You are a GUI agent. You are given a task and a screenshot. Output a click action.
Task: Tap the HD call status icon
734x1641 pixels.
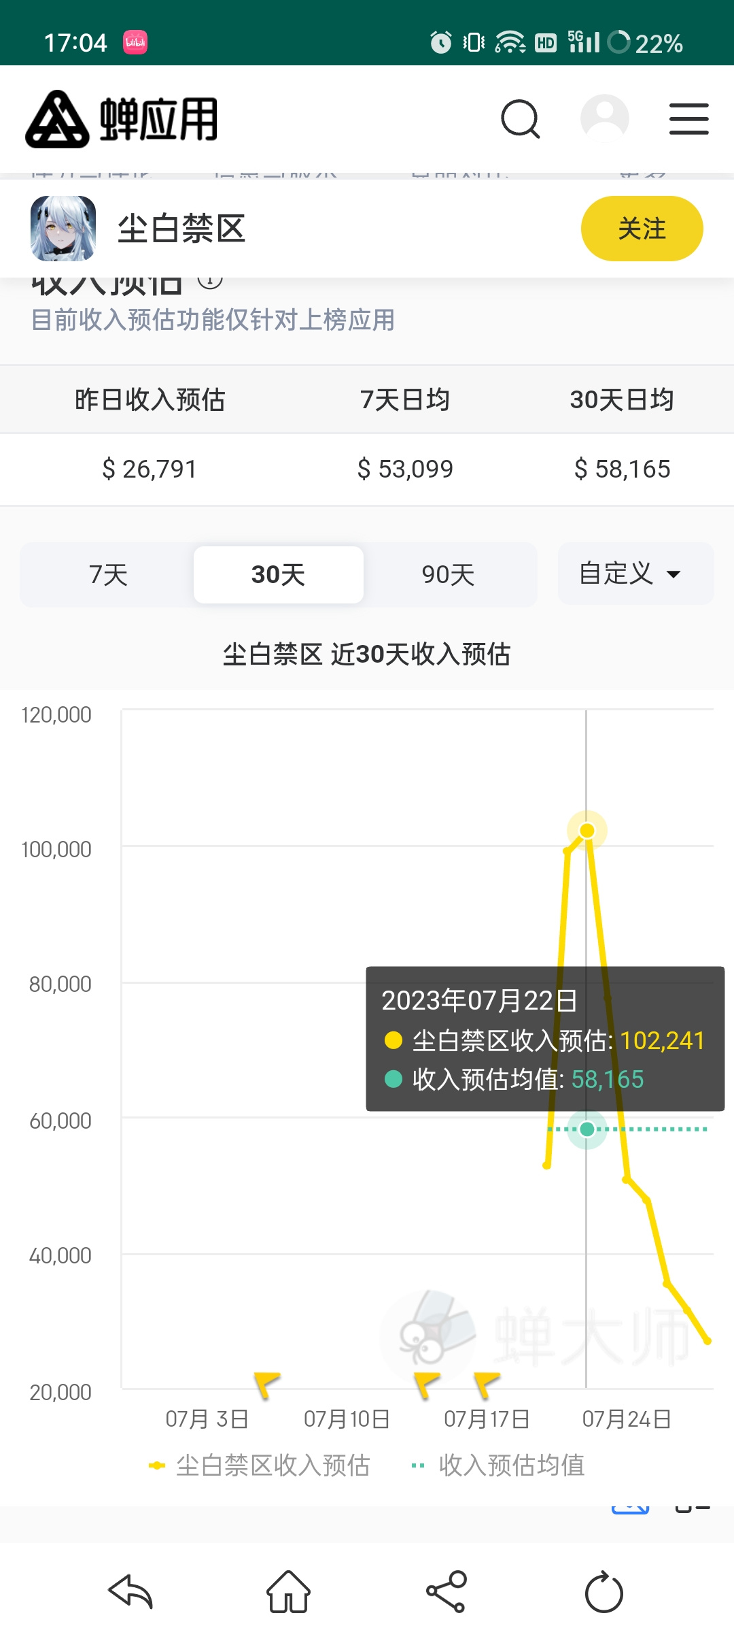pyautogui.click(x=546, y=43)
